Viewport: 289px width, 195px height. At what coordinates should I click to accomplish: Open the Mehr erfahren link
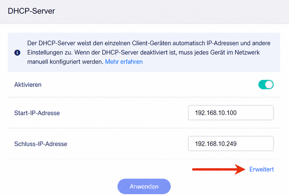pyautogui.click(x=124, y=62)
